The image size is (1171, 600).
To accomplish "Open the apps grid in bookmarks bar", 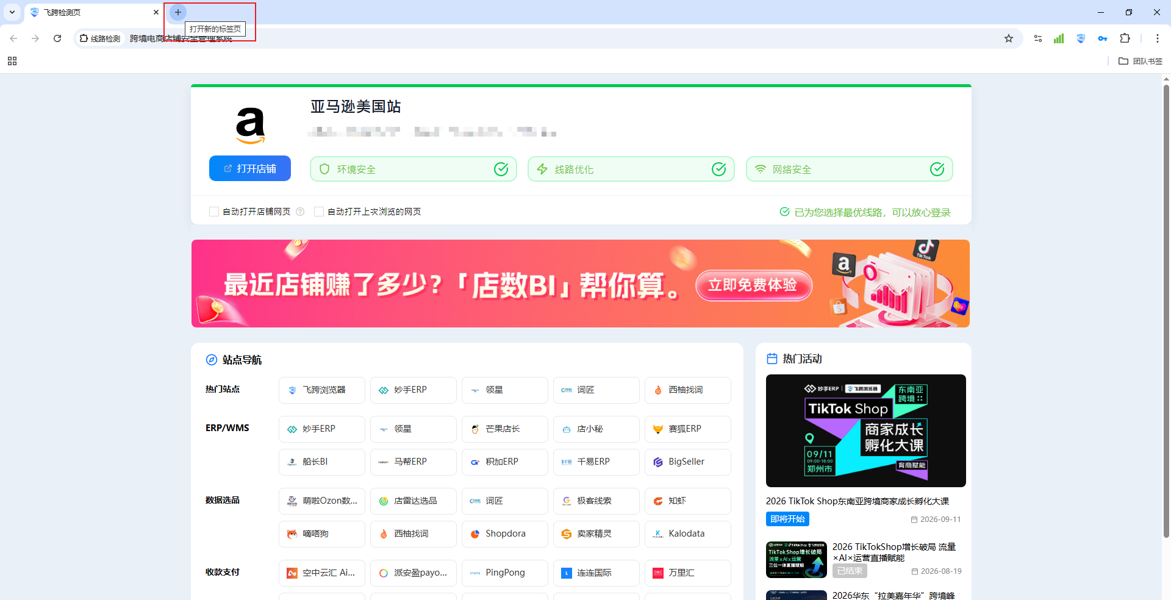I will pos(12,61).
